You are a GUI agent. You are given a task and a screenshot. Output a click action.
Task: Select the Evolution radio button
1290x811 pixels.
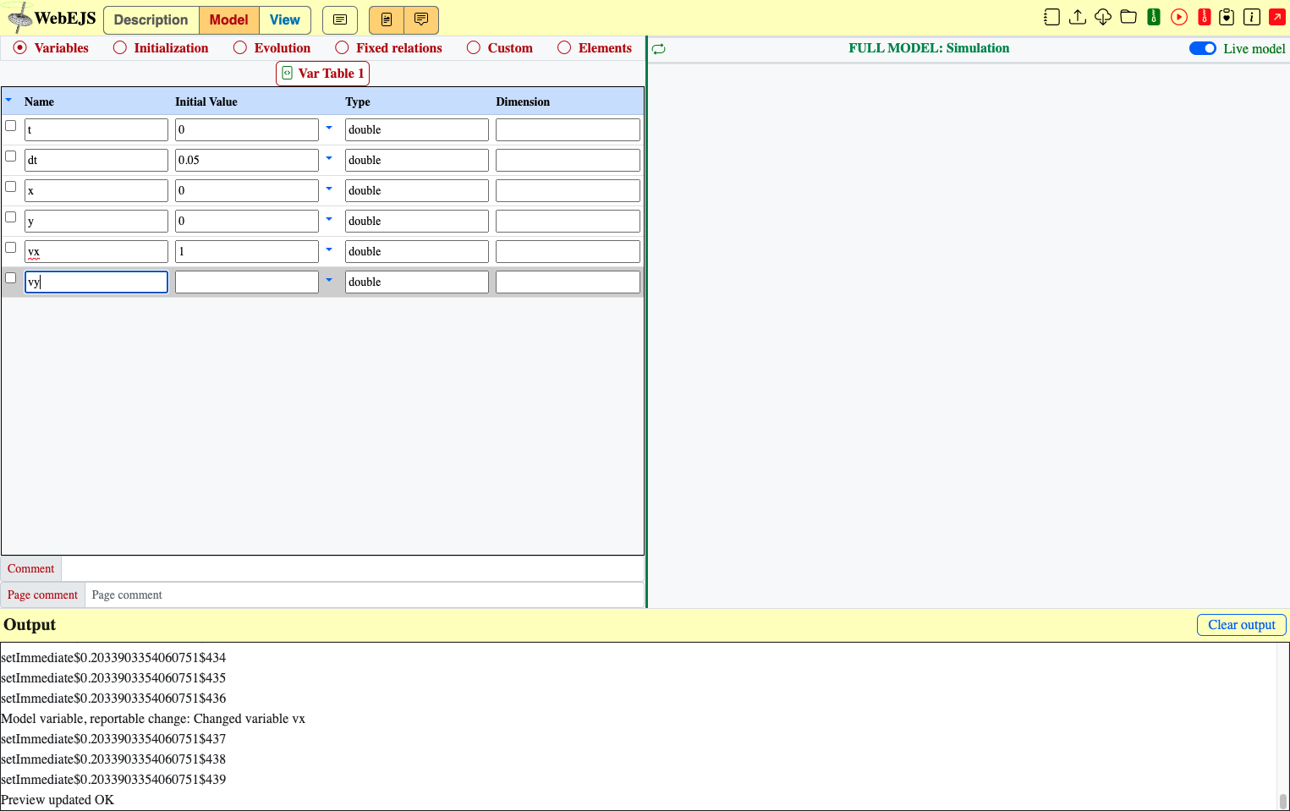(x=240, y=48)
